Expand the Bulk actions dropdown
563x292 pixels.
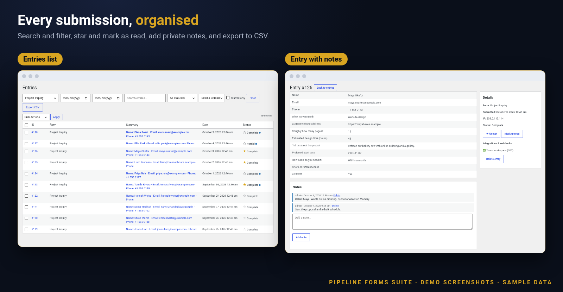coord(36,117)
